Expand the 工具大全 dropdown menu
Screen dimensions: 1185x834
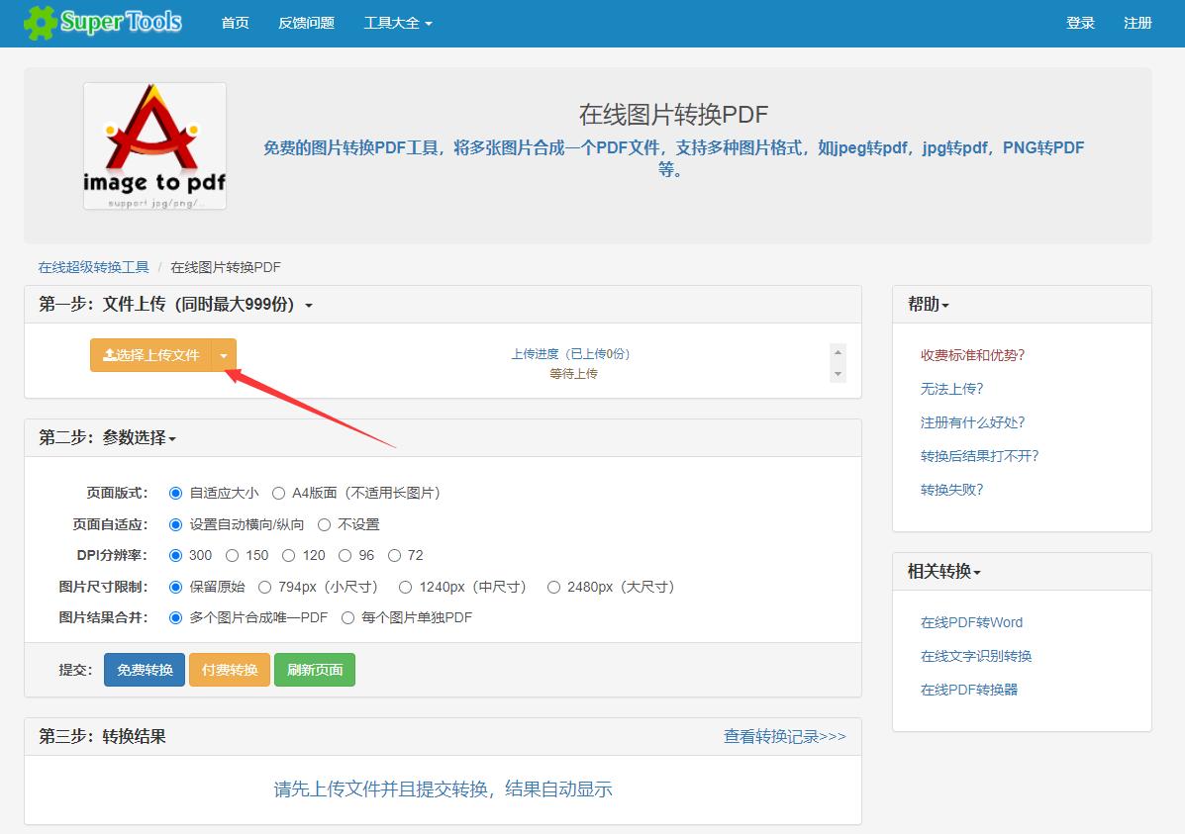pyautogui.click(x=396, y=22)
